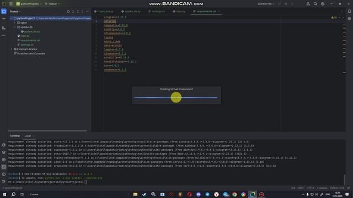Open File Explorer from the taskbar
Viewport: 353px width, 198px height.
[135, 194]
